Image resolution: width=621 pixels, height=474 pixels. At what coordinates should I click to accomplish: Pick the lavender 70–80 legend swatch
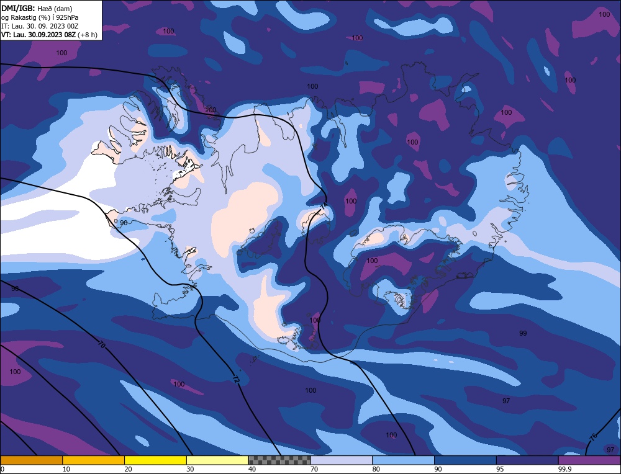tap(342, 460)
